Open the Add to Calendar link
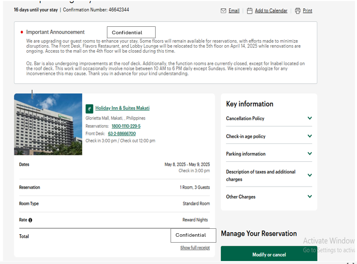Image resolution: width=357 pixels, height=264 pixels. coord(271,11)
